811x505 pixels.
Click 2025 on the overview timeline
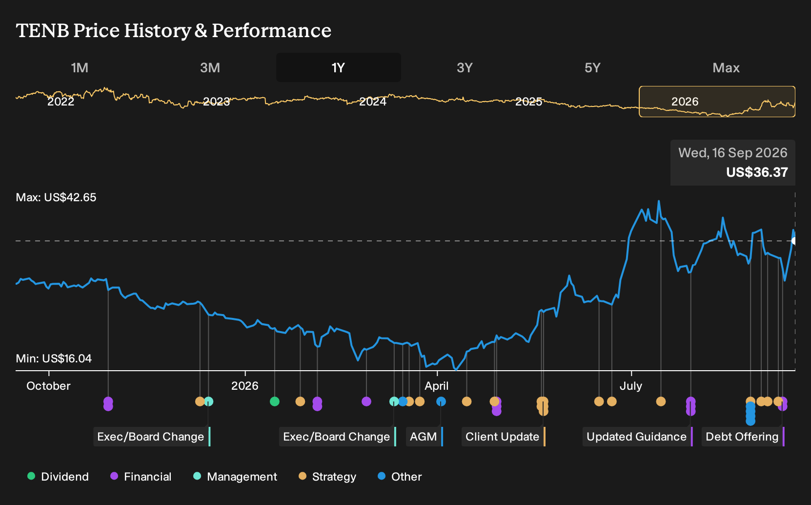coord(529,102)
